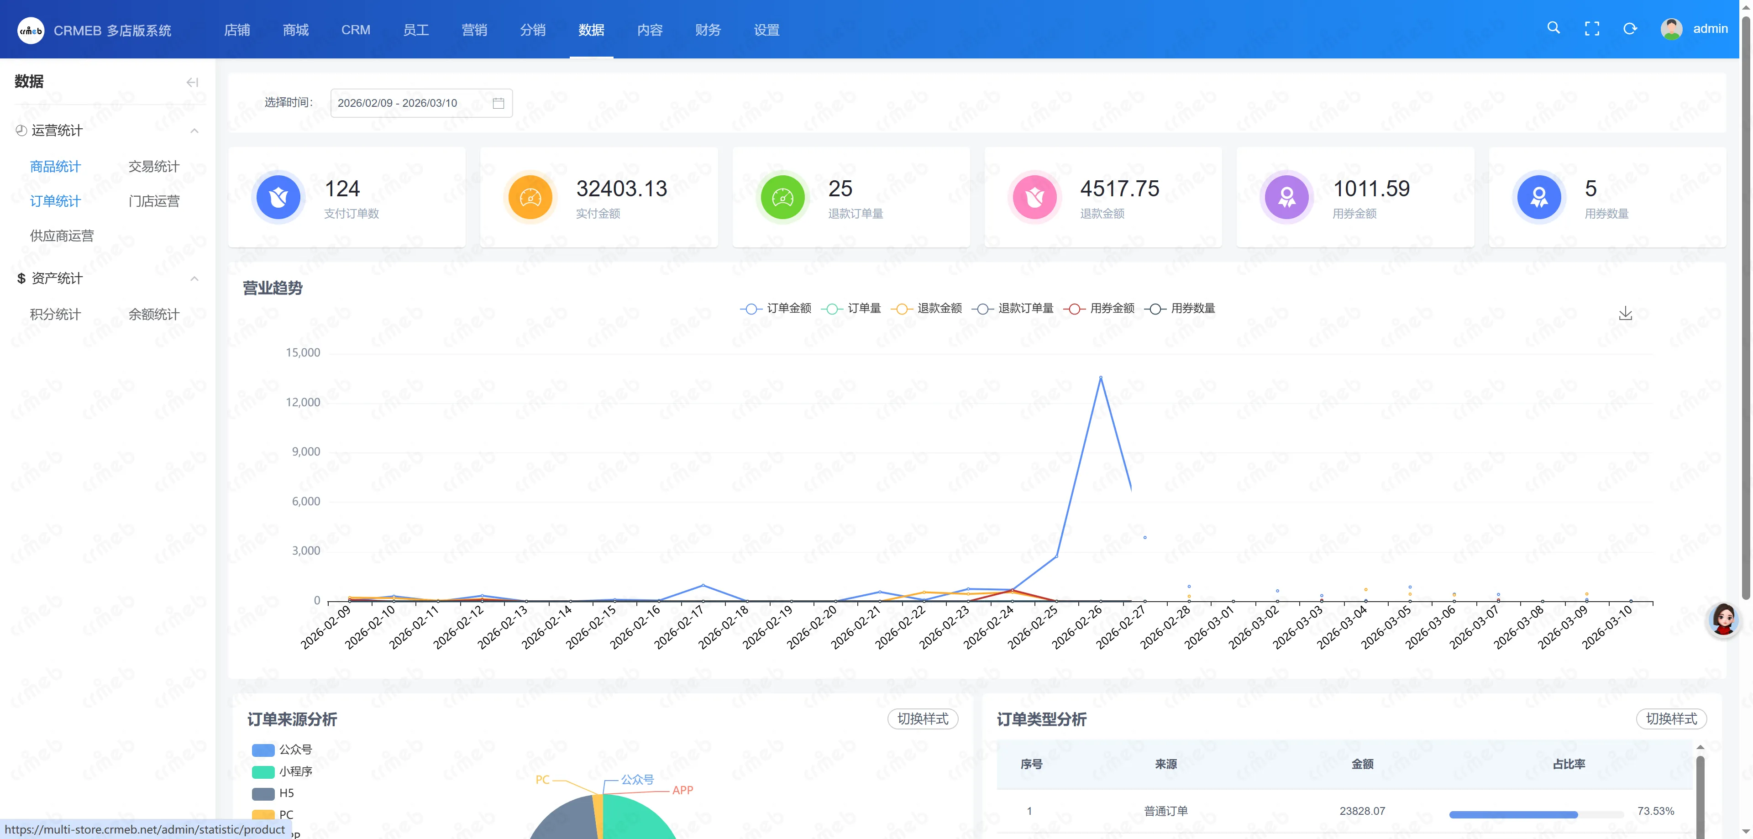Click the date range input field
The image size is (1753, 839).
point(421,103)
